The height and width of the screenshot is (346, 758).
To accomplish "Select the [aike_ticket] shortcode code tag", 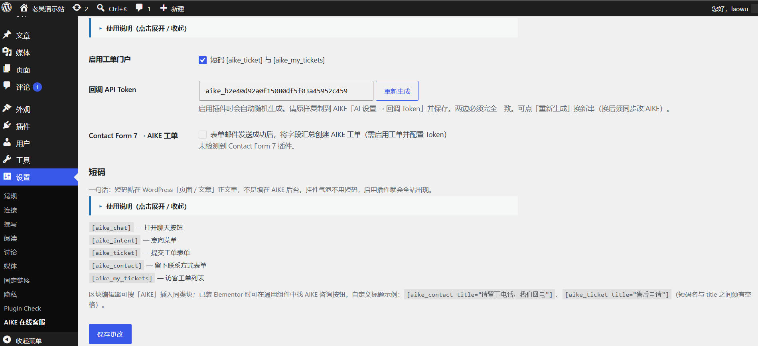I will (115, 253).
